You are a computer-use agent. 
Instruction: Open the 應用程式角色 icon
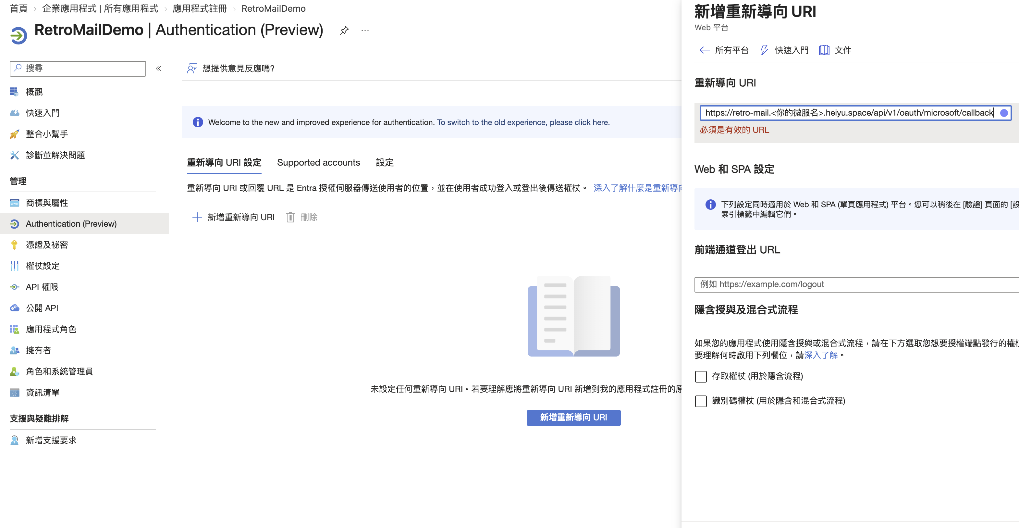tap(14, 329)
